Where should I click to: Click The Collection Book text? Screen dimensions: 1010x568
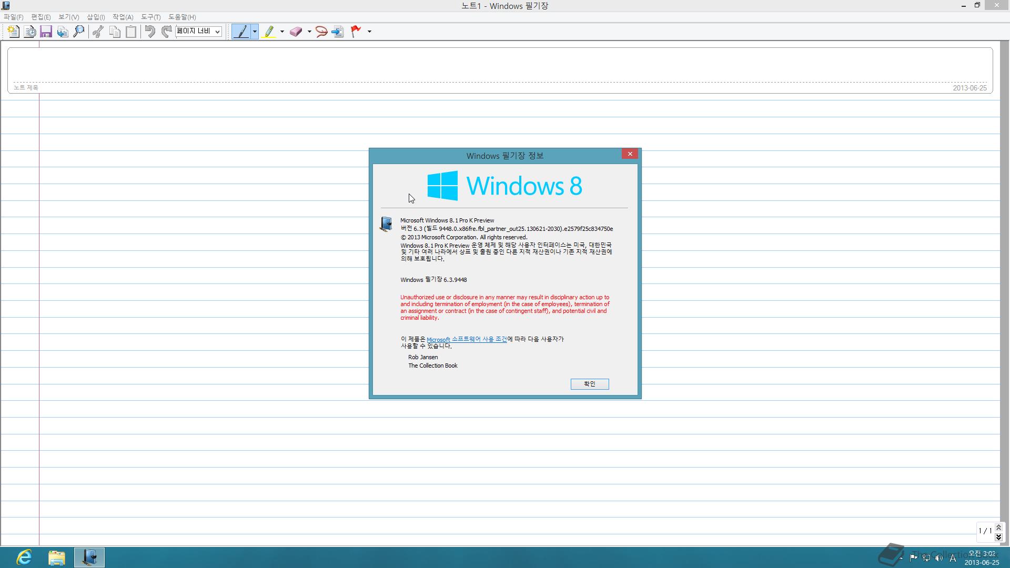click(x=433, y=366)
